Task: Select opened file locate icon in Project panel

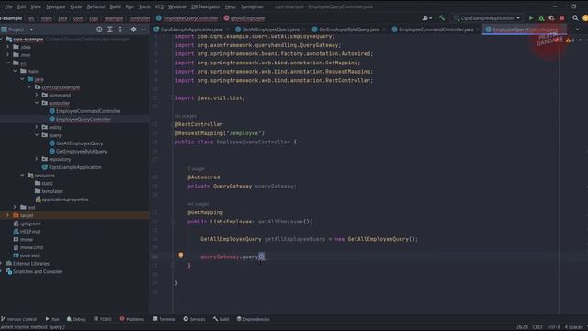Action: 99,29
